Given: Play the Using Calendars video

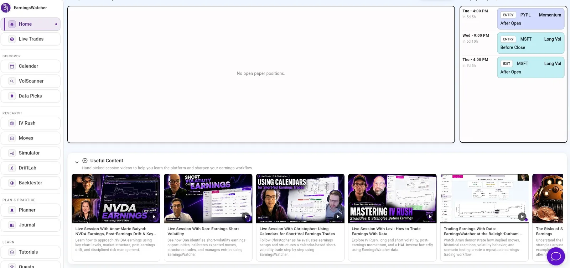Looking at the screenshot, I should (338, 216).
